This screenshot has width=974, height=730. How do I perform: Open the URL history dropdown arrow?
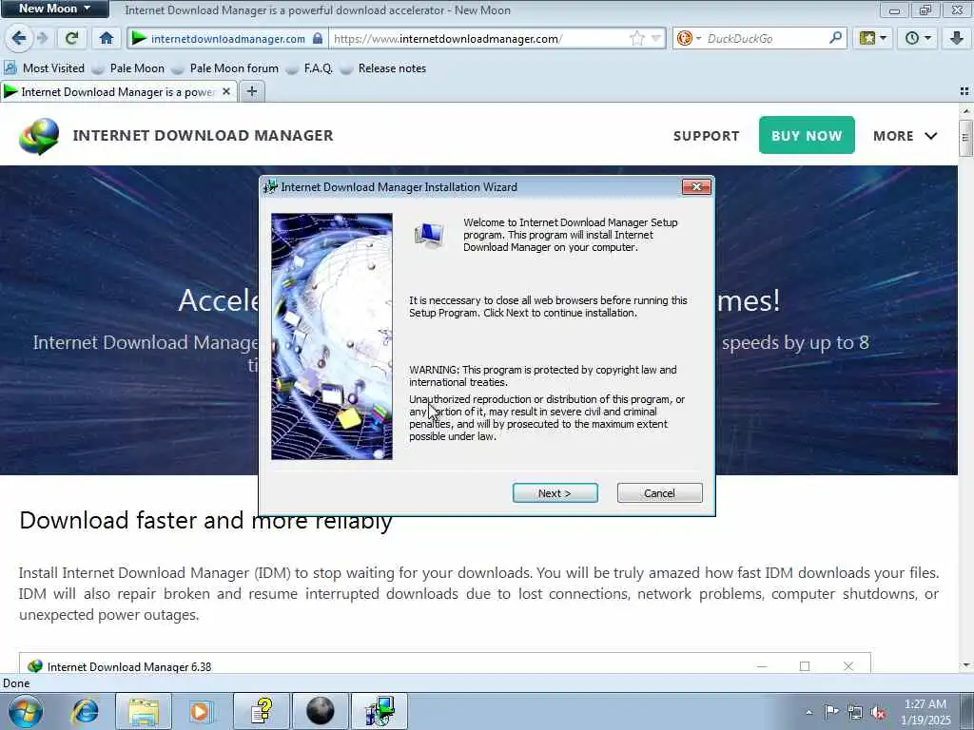click(656, 38)
